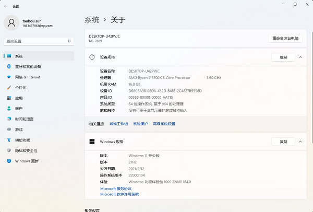Click the processor value AMD Ryzen 7 3700X
313x212 pixels.
[159, 78]
